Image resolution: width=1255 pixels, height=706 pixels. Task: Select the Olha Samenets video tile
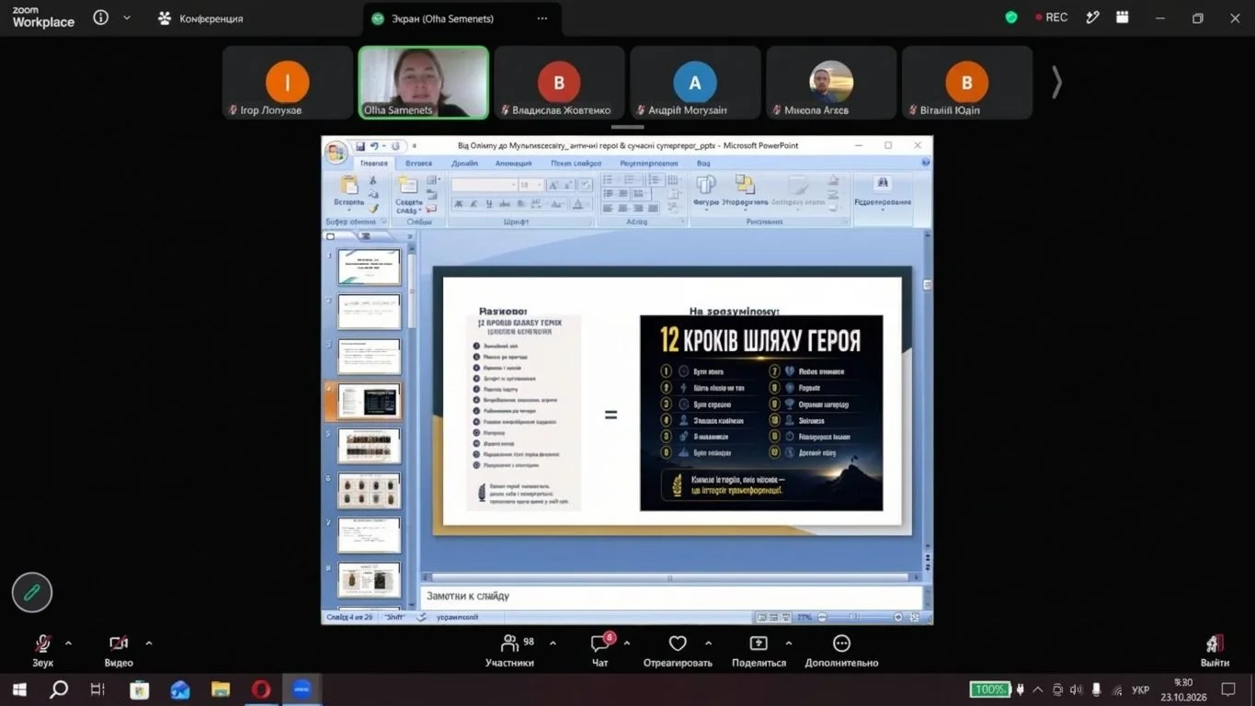coord(423,83)
